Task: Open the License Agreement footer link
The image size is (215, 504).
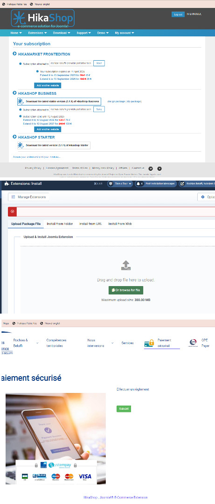Action: [57, 168]
